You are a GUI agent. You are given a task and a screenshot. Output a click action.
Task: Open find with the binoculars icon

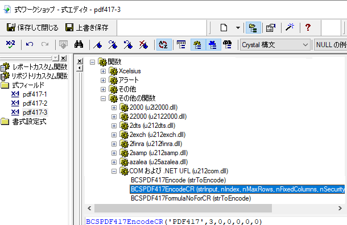[x=79, y=44]
